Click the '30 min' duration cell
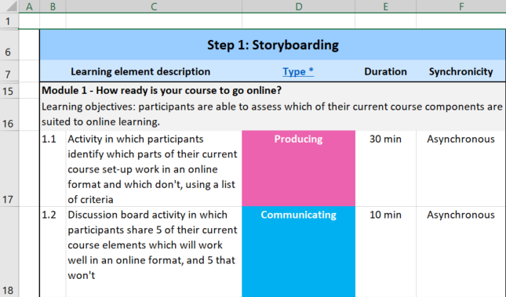 (x=386, y=168)
